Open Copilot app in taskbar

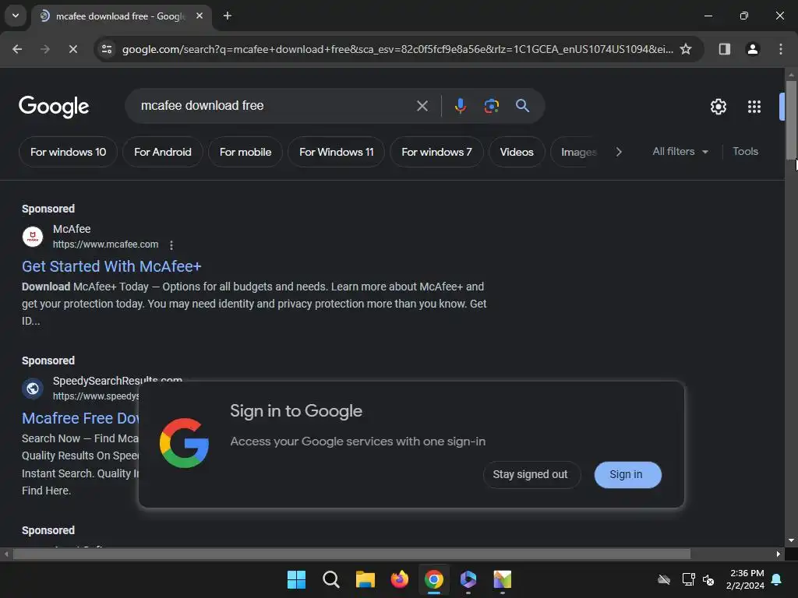point(468,579)
